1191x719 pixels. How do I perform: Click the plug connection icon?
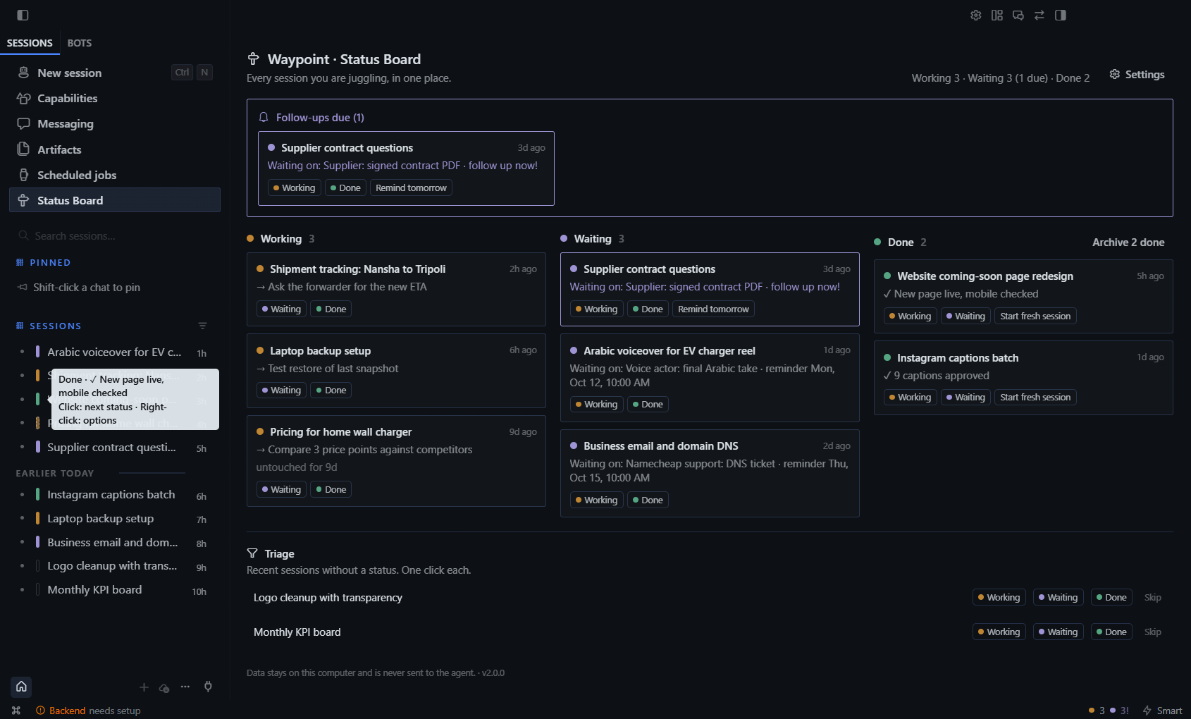coord(208,687)
